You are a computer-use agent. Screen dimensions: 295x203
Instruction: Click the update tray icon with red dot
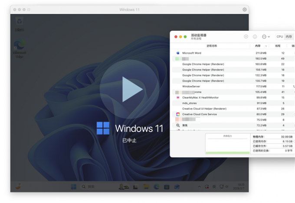pos(206,187)
